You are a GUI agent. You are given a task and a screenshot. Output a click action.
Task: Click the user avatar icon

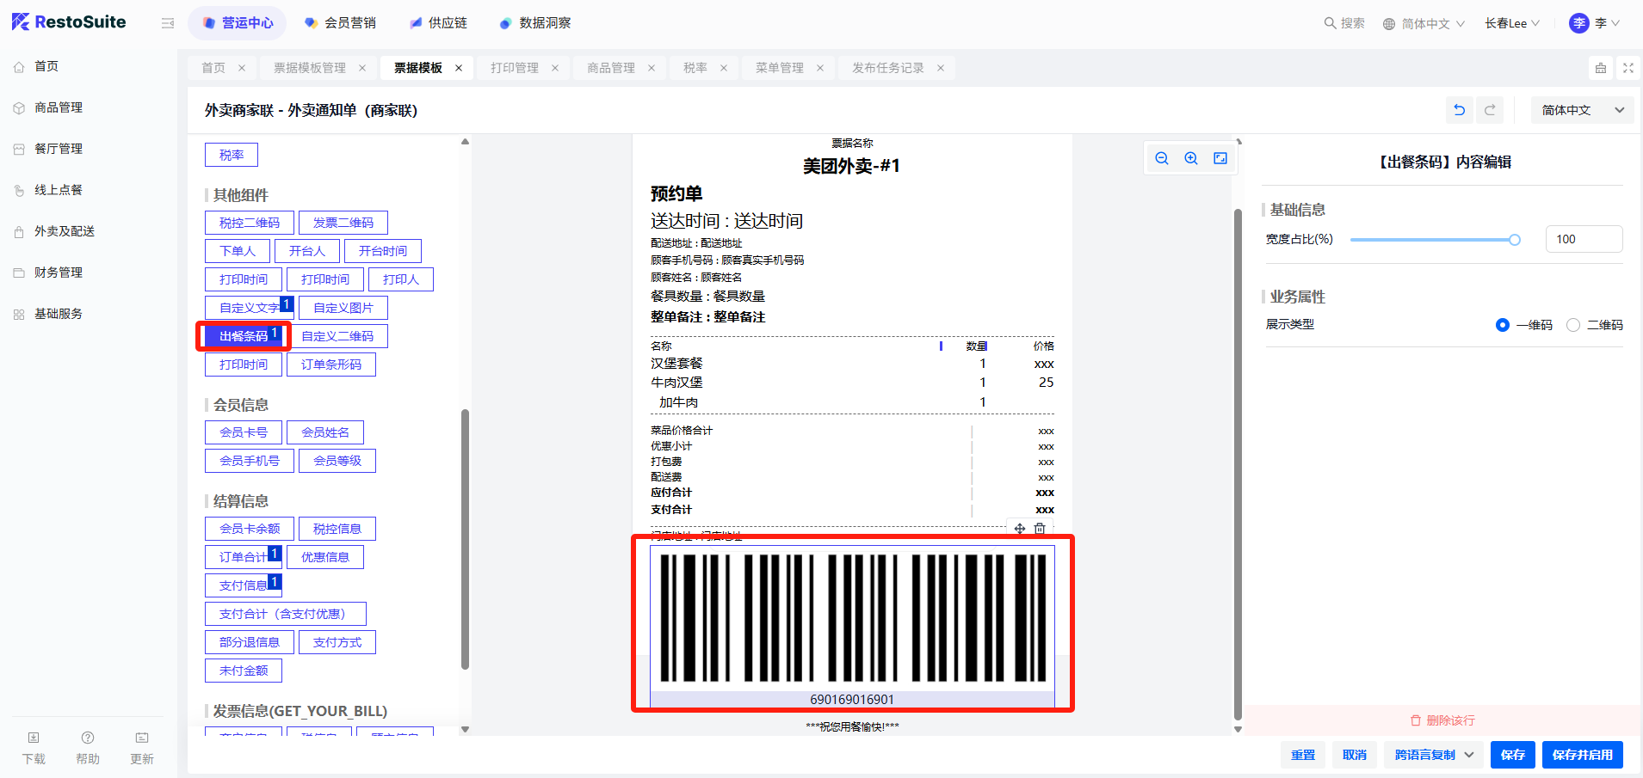pos(1578,23)
